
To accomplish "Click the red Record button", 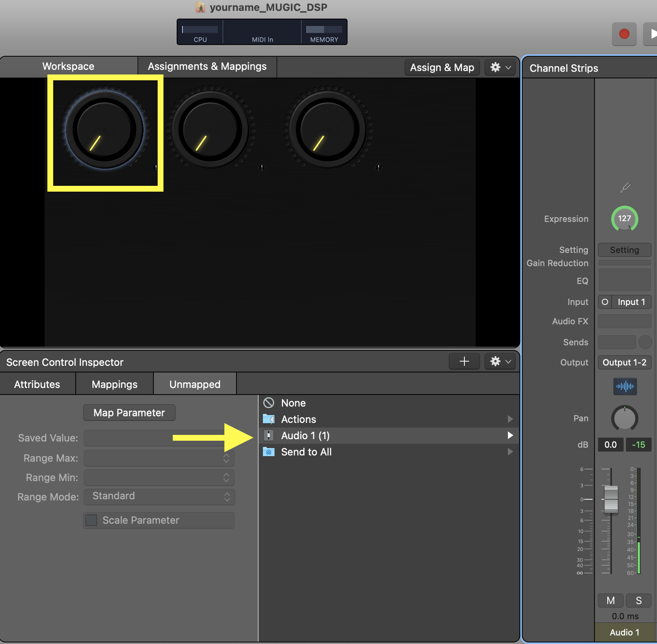I will (624, 34).
